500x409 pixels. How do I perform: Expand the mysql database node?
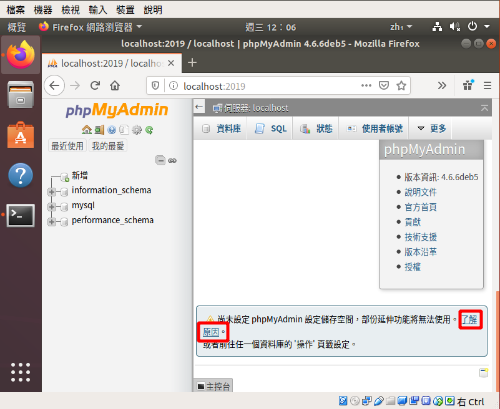point(52,207)
